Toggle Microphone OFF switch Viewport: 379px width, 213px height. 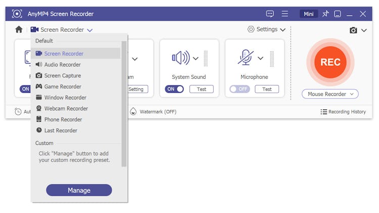[x=240, y=89]
